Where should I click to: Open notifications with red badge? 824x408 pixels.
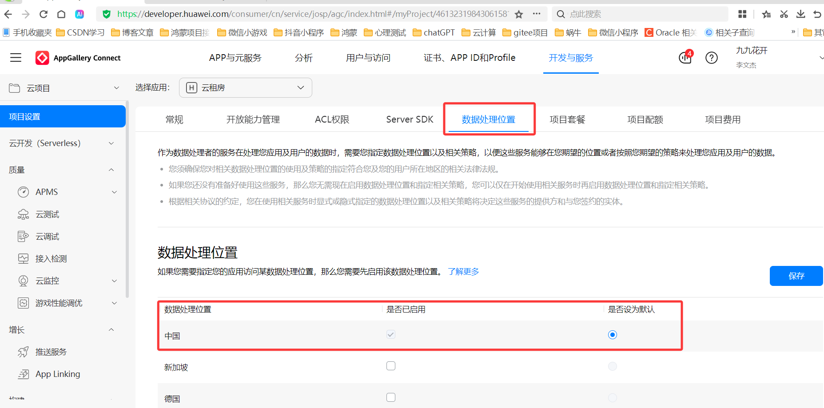coord(685,57)
